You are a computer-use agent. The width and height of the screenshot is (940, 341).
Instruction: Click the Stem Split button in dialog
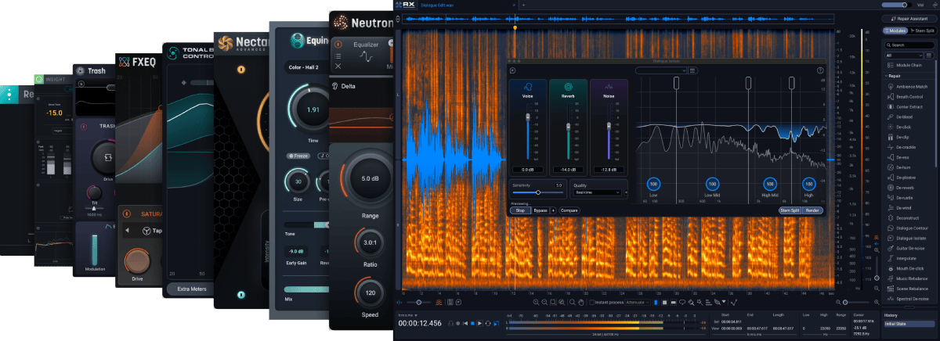pyautogui.click(x=789, y=210)
